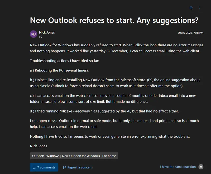Click the circled number 9 badge
Image resolution: width=211 pixels, height=174 pixels.
(x=201, y=167)
